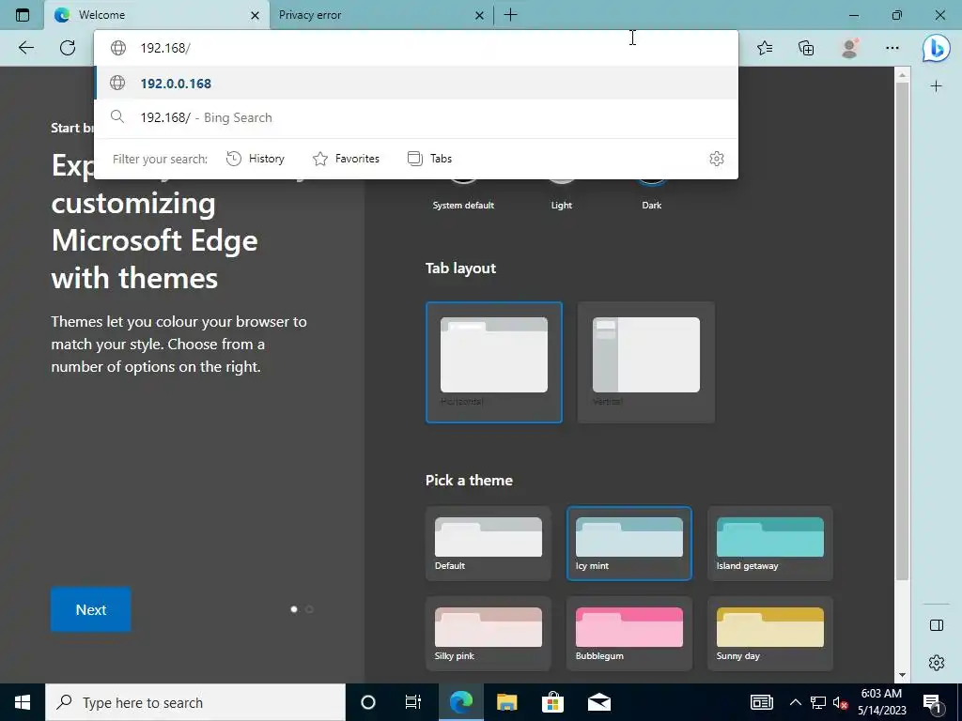Click the page scrollbar down arrow
Screen dimensions: 962x721
tap(902, 675)
